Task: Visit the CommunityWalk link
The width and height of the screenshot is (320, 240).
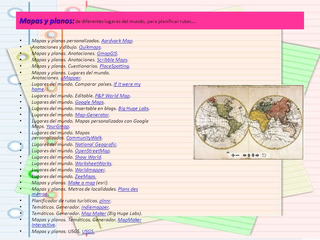Action: [x=84, y=138]
